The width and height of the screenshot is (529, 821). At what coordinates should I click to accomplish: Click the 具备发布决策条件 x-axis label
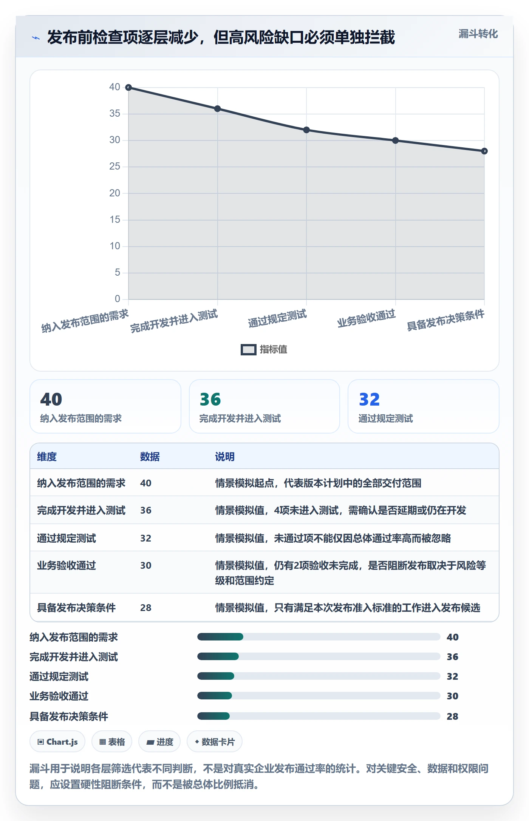445,320
